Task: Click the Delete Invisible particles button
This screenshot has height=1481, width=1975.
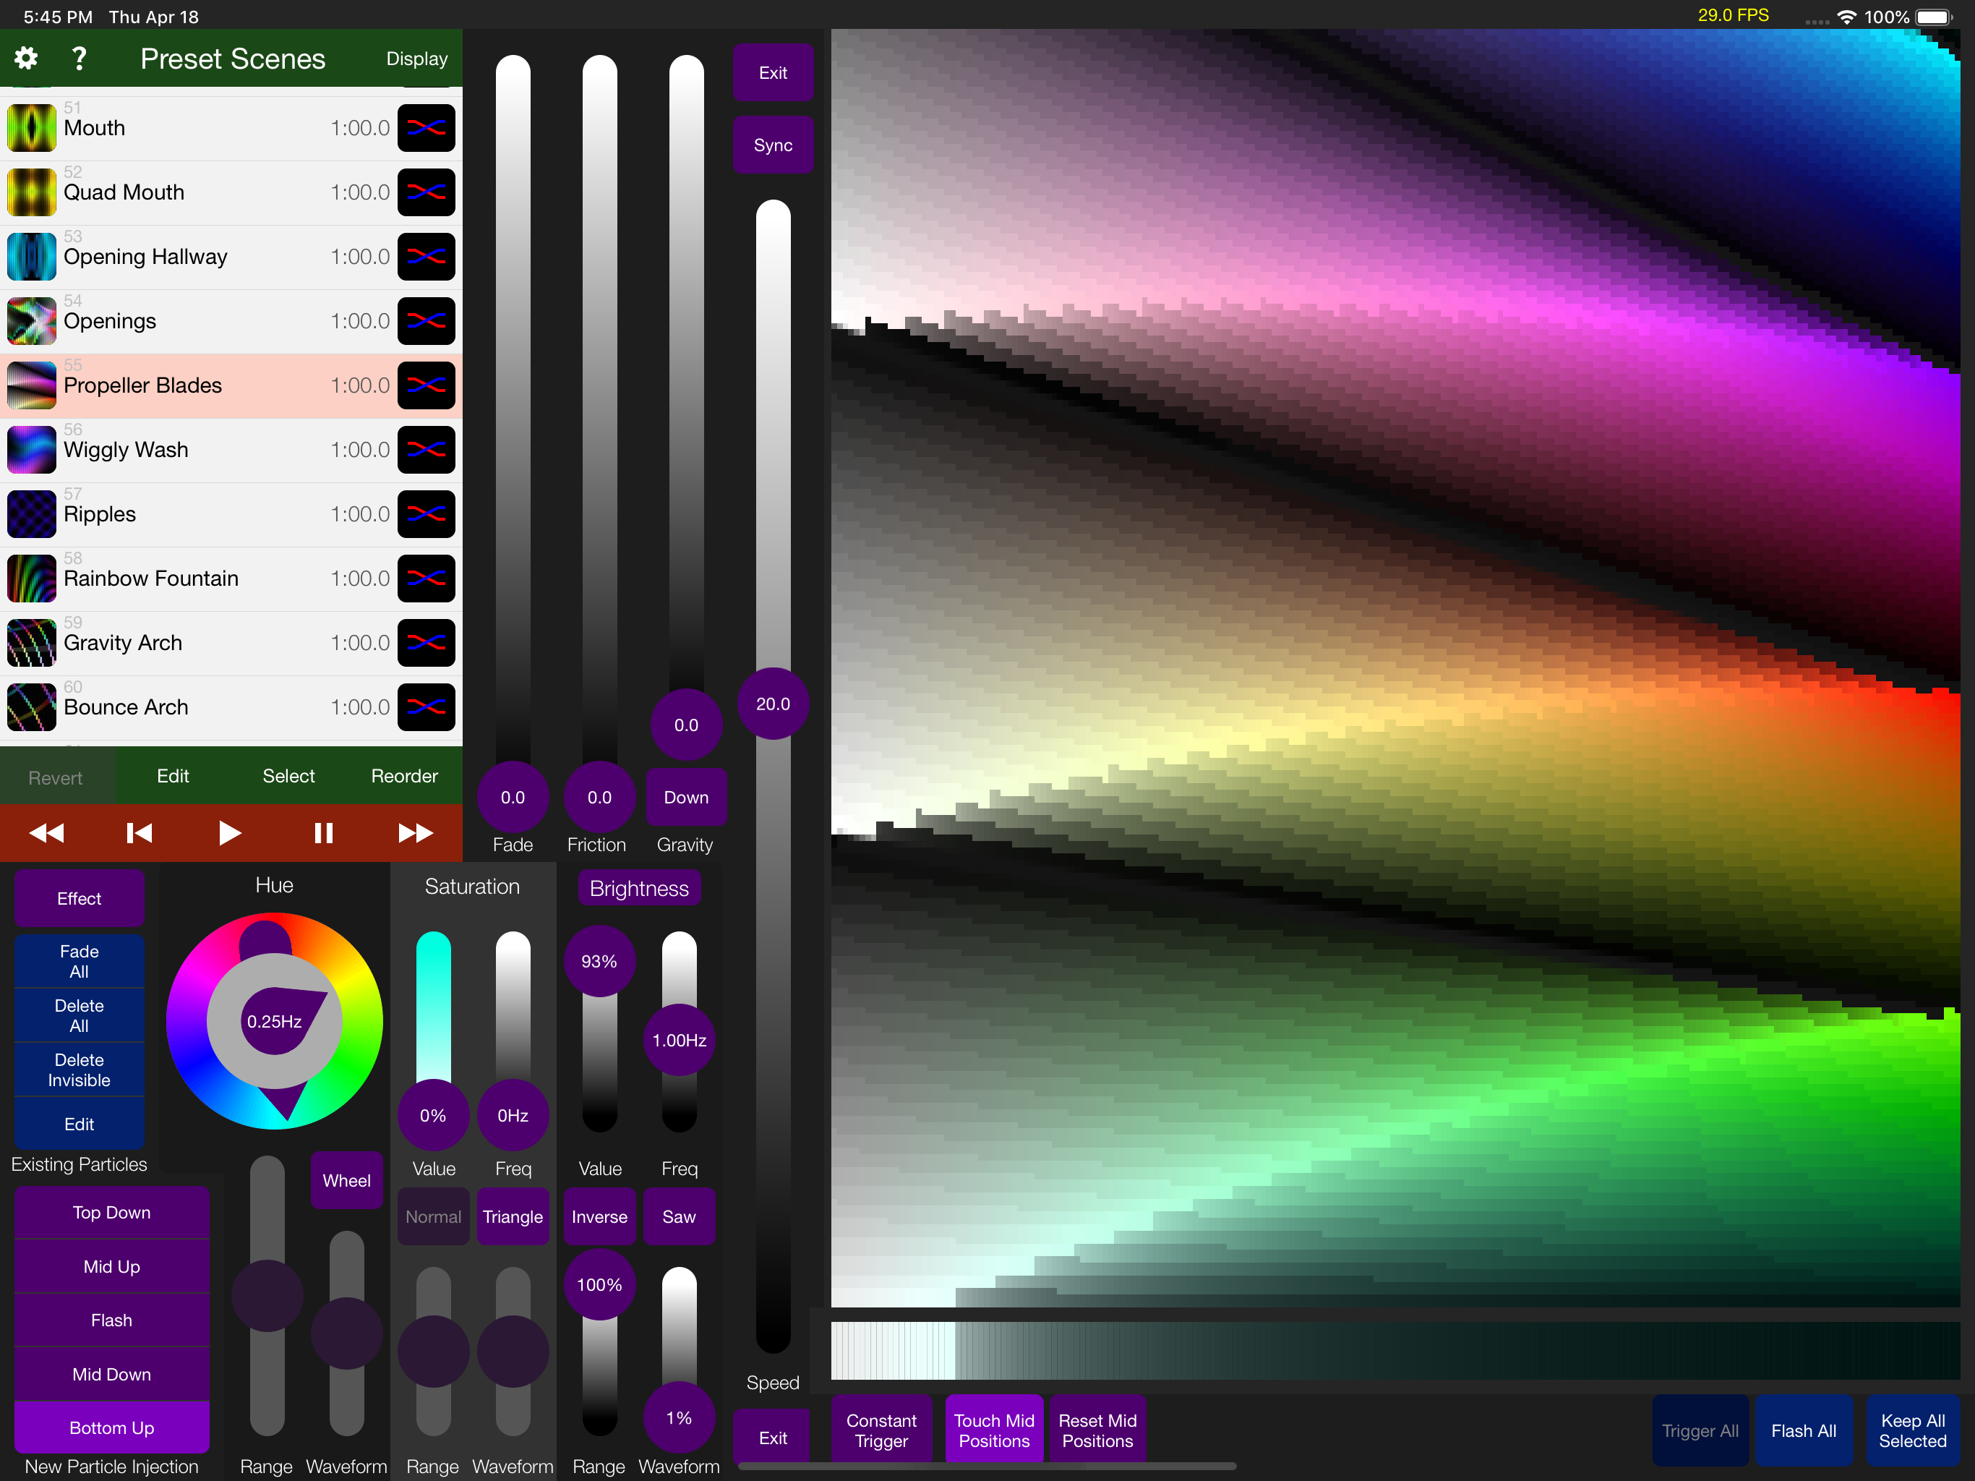Action: [x=80, y=1070]
